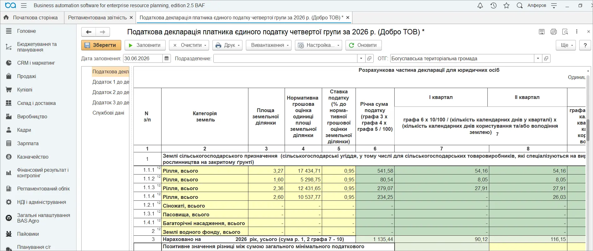Select Податкова декл section in the left tree
Image resolution: width=593 pixels, height=251 pixels.
(x=111, y=71)
